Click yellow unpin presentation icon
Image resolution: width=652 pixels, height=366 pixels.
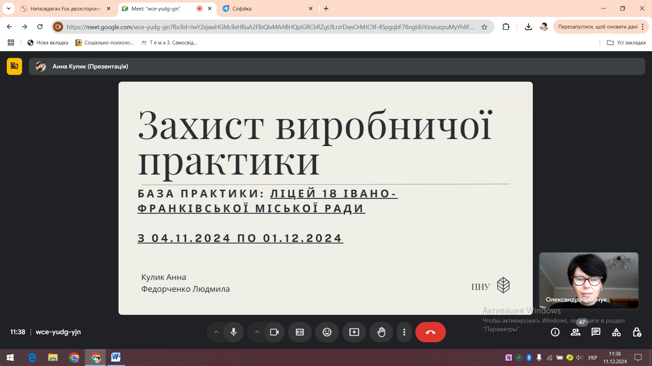coord(14,66)
